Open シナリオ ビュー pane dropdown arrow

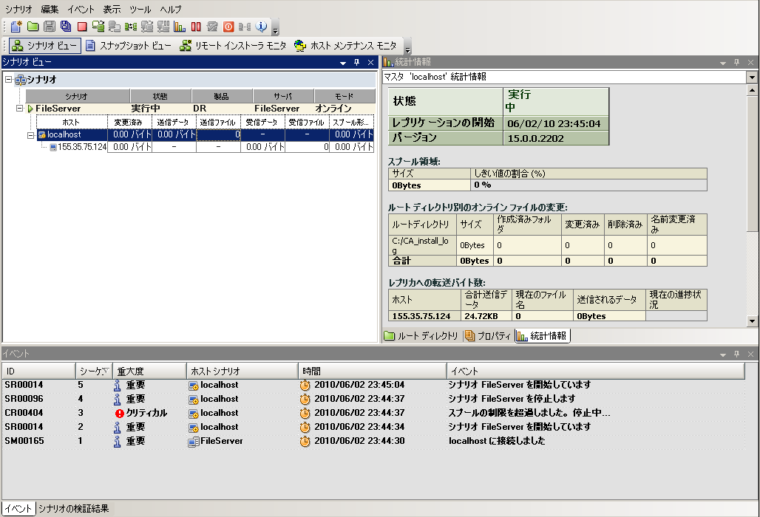[343, 63]
